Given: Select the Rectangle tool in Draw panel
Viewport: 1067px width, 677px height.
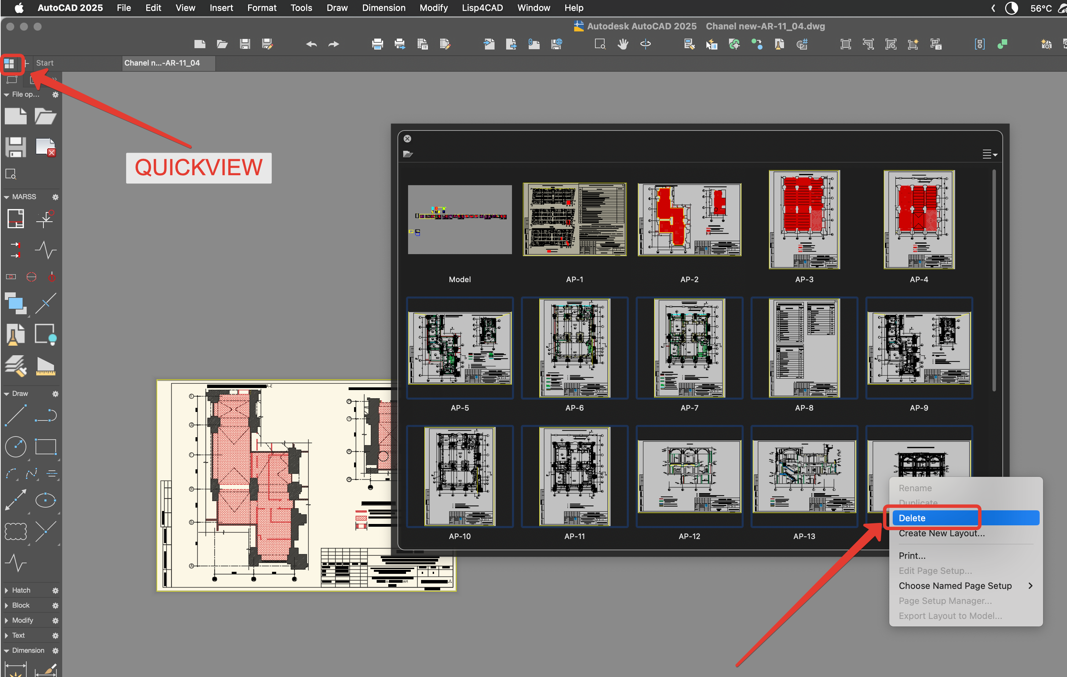Looking at the screenshot, I should [46, 446].
